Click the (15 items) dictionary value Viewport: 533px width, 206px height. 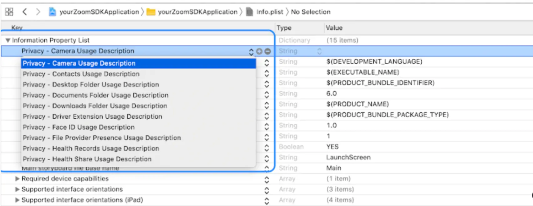pos(342,40)
